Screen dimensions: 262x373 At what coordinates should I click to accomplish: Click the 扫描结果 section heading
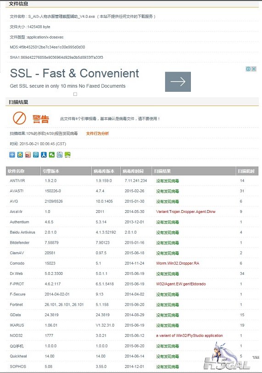[18, 102]
